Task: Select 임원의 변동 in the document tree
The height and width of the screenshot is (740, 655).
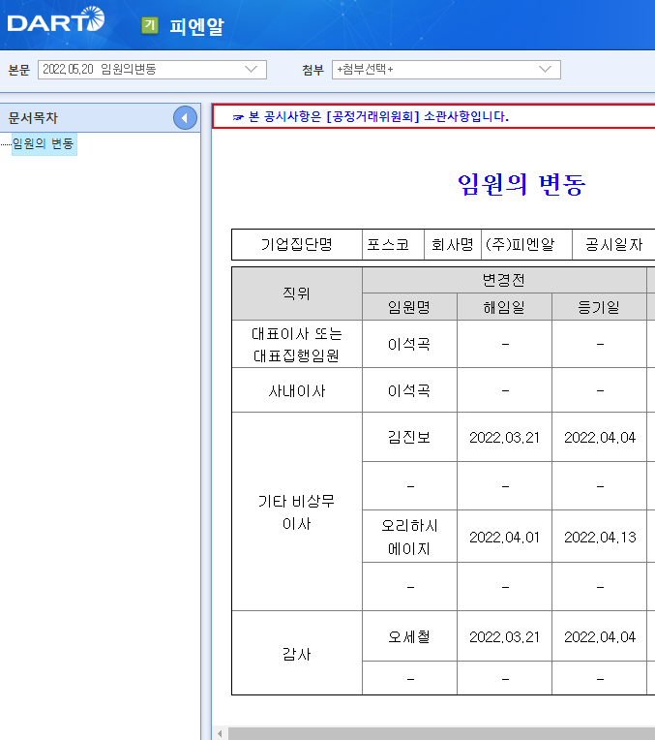Action: click(x=44, y=144)
